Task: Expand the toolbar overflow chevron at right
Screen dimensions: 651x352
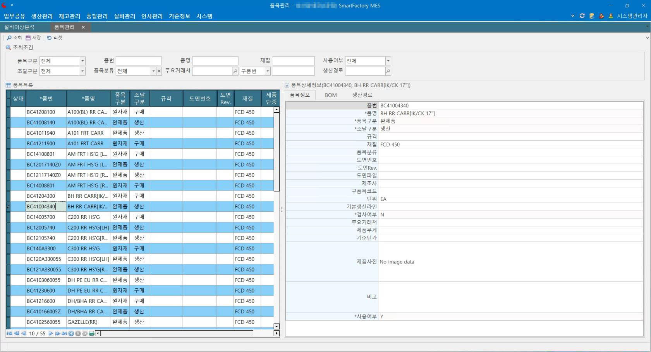Action: pyautogui.click(x=647, y=38)
